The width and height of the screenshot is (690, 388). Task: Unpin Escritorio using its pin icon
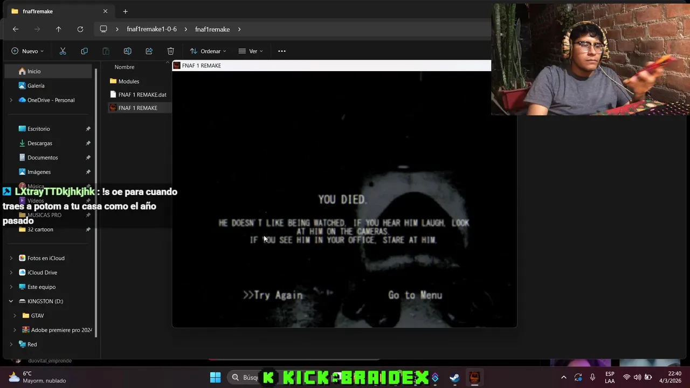[88, 129]
